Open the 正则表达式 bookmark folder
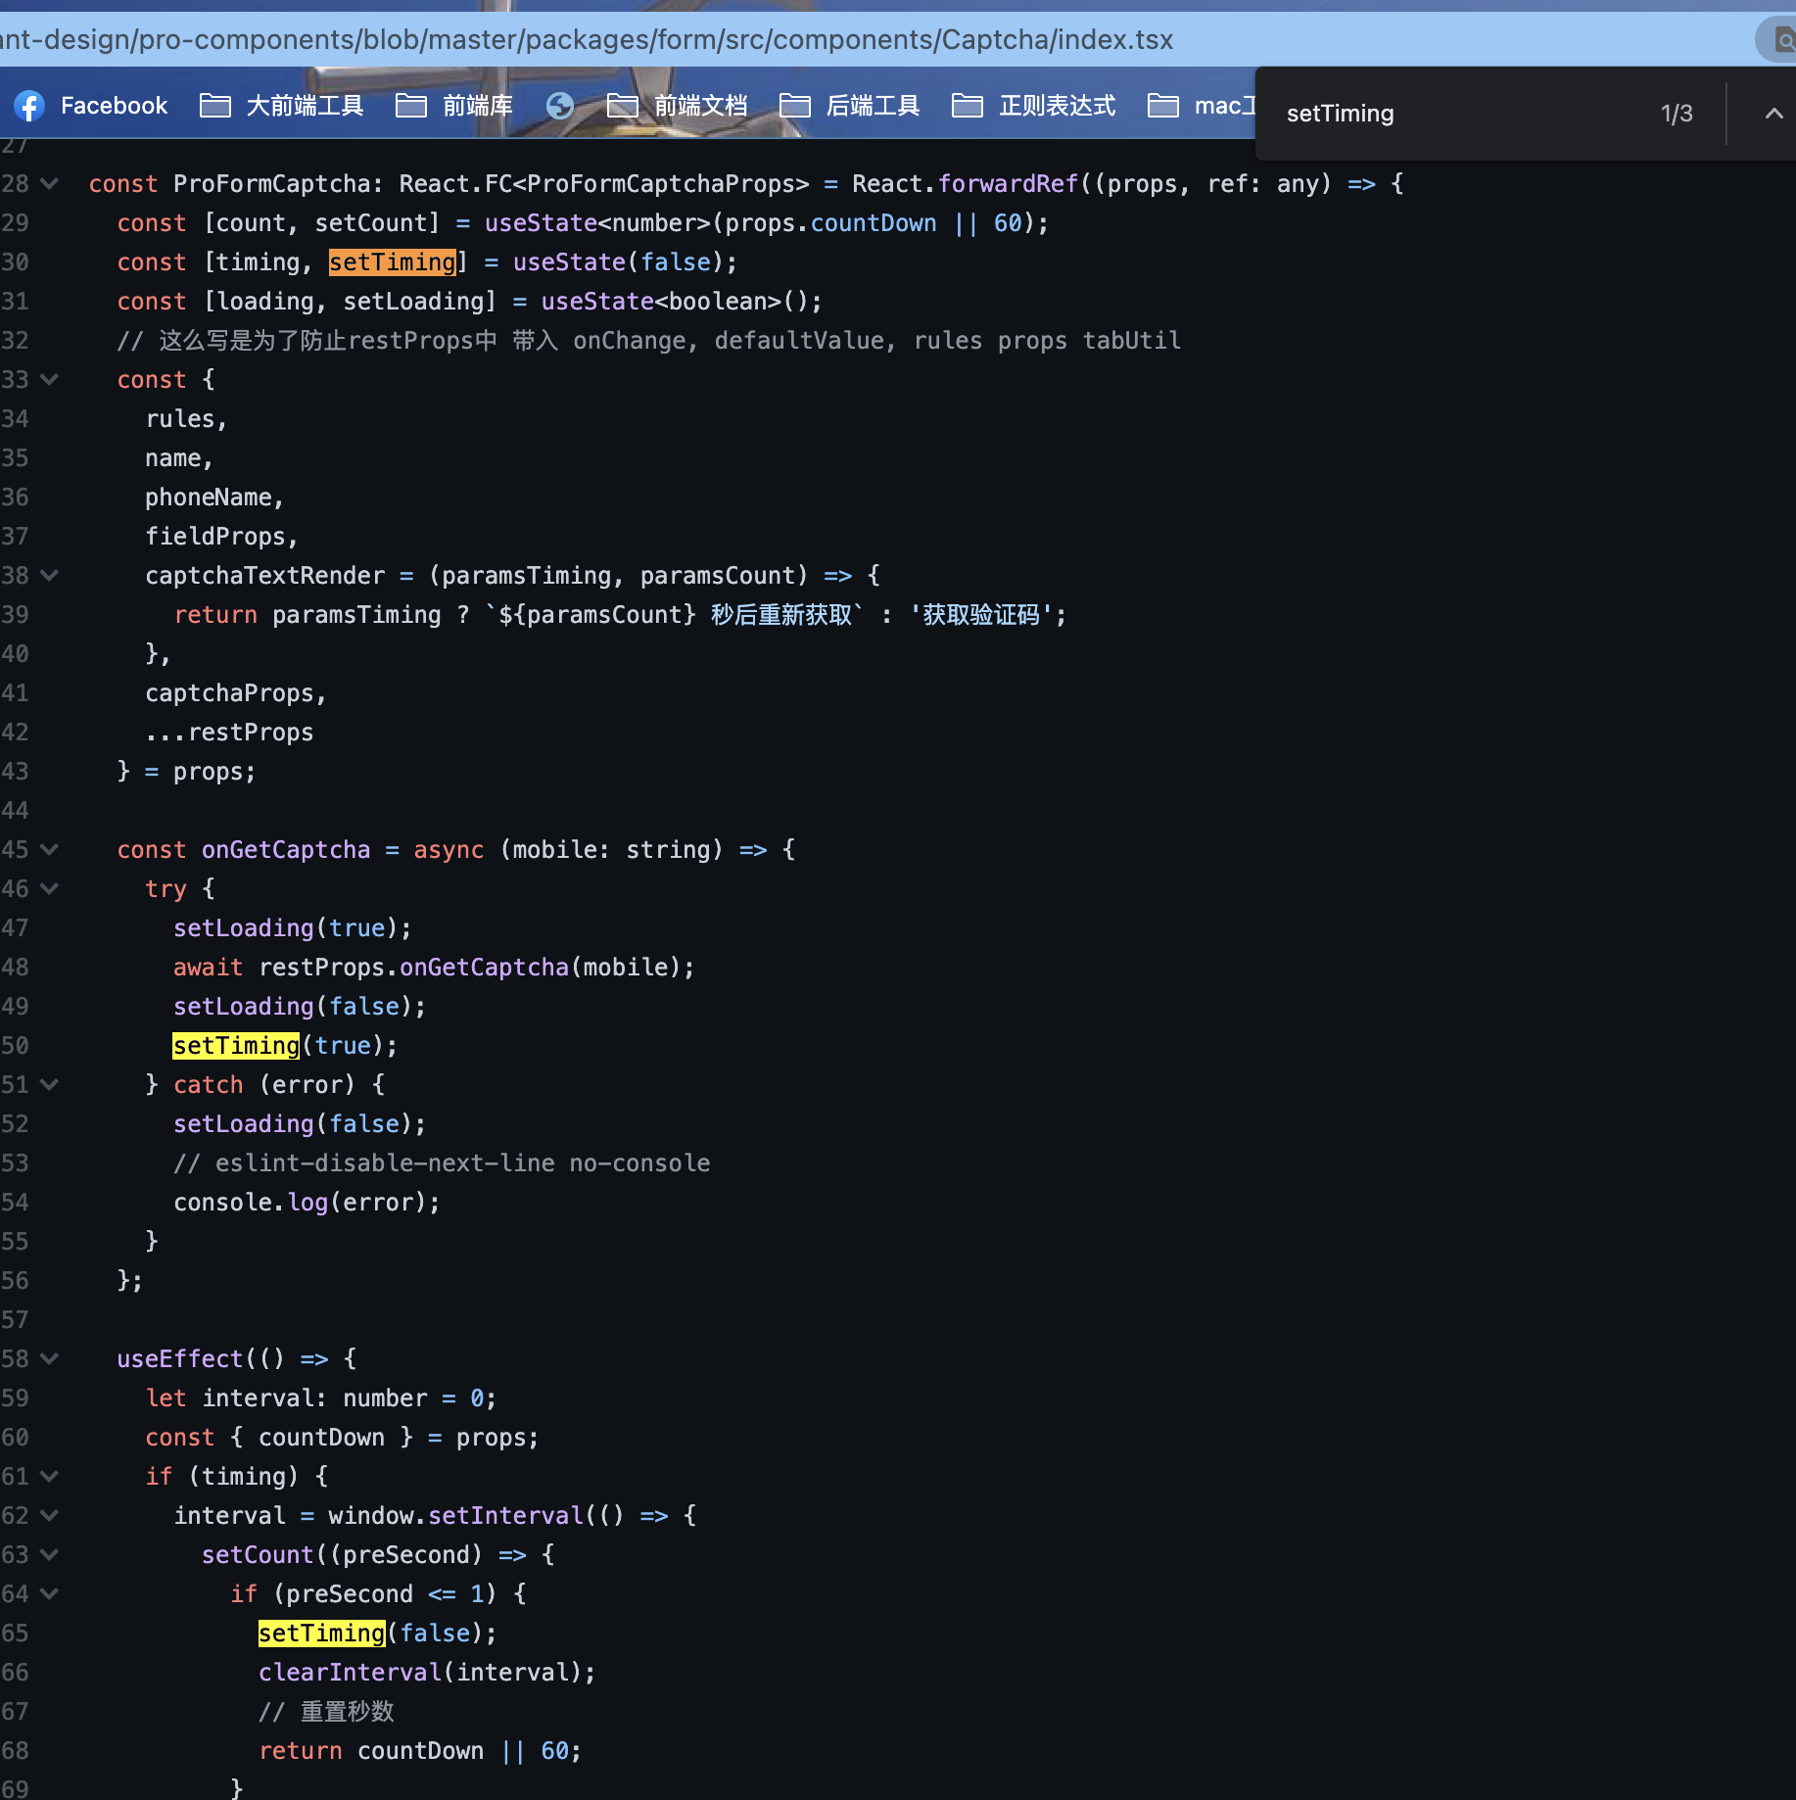Image resolution: width=1796 pixels, height=1800 pixels. [x=1034, y=106]
